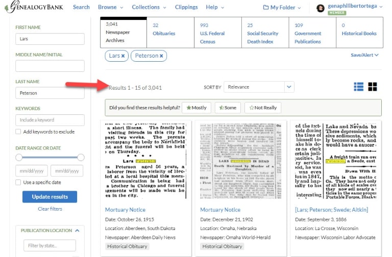Adjust the left date range slider handle
The height and width of the screenshot is (257, 392).
(19, 158)
